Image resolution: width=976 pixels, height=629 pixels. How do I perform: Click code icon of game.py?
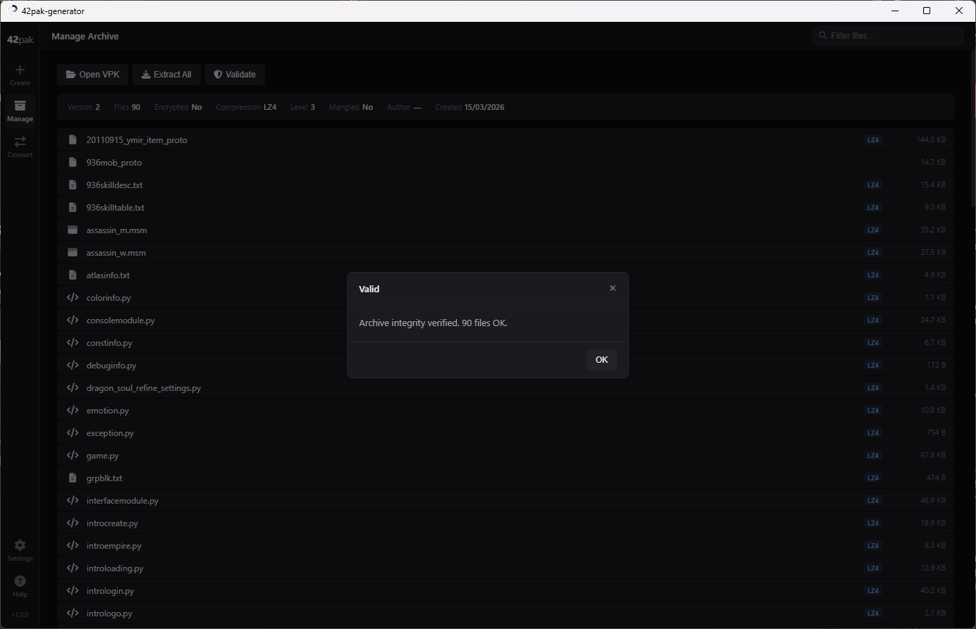coord(73,456)
